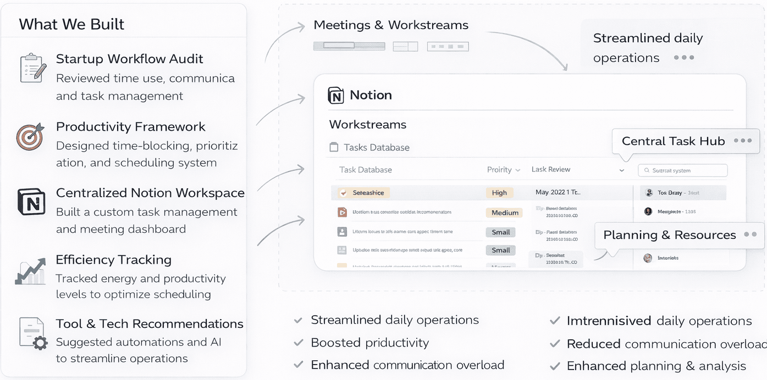The height and width of the screenshot is (380, 767).
Task: Open the Streamlined daily operations ellipsis menu
Action: click(x=683, y=57)
